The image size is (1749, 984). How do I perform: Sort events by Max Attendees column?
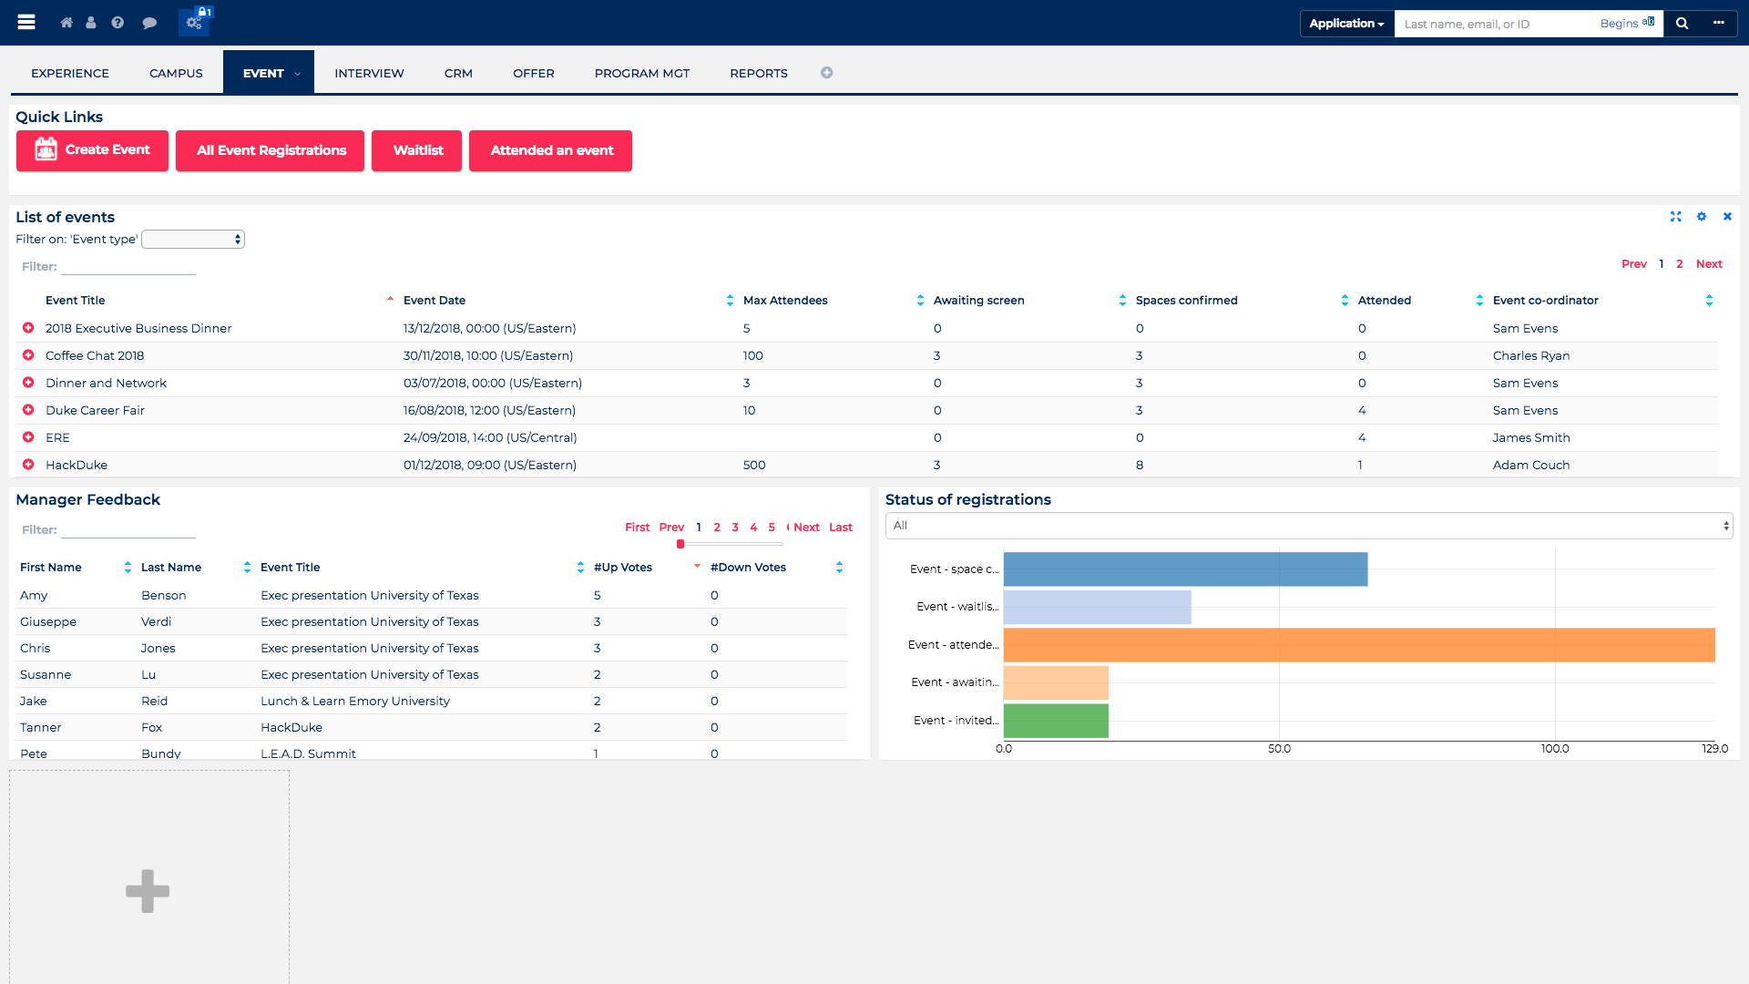(785, 301)
